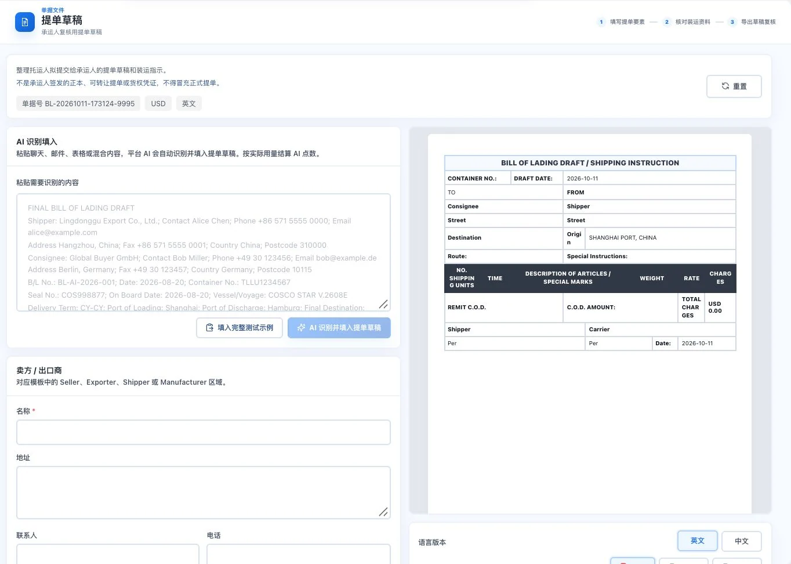
Task: Click the 卖方 / 出口商 section heading
Action: pyautogui.click(x=39, y=370)
